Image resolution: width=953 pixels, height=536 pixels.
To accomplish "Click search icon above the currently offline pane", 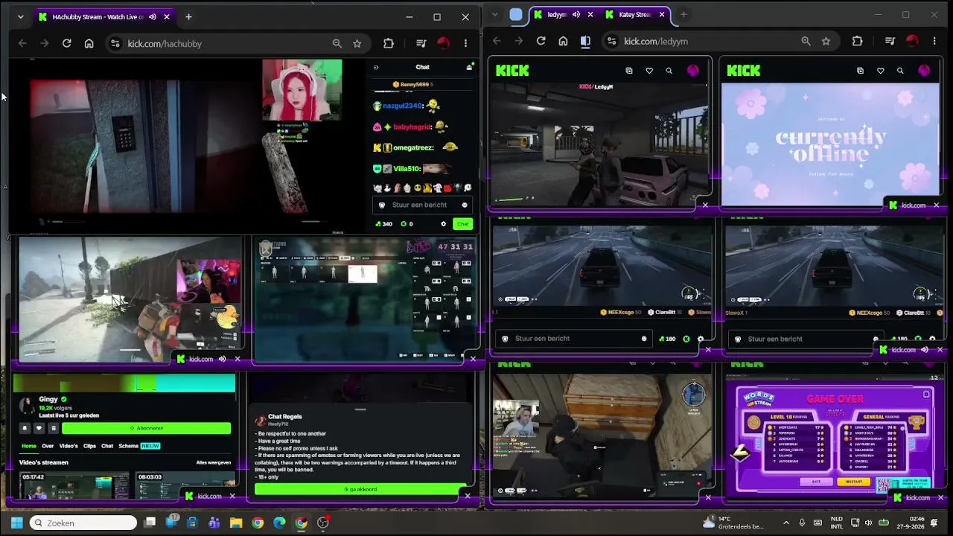I will [900, 71].
